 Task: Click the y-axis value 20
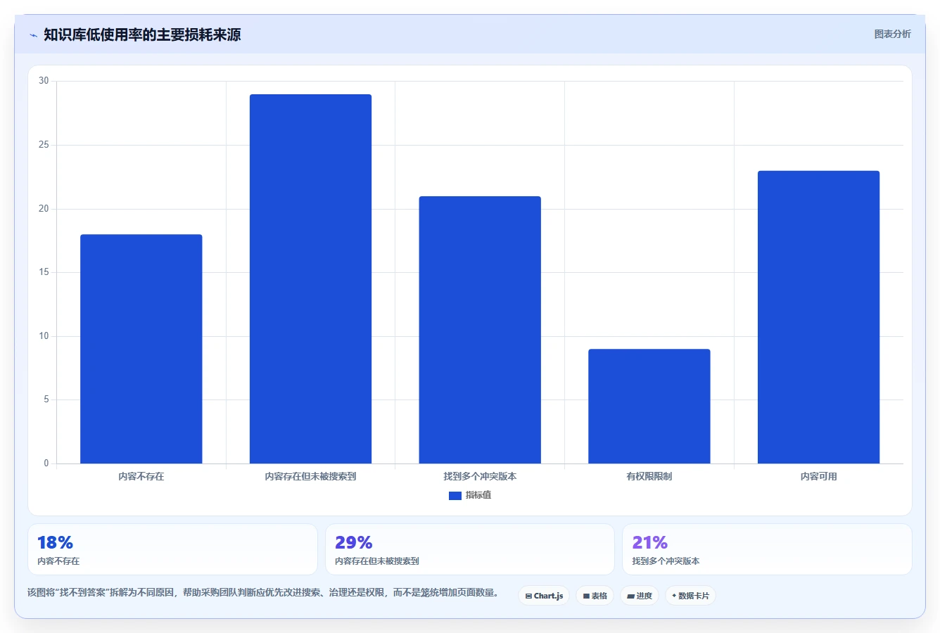coord(44,209)
